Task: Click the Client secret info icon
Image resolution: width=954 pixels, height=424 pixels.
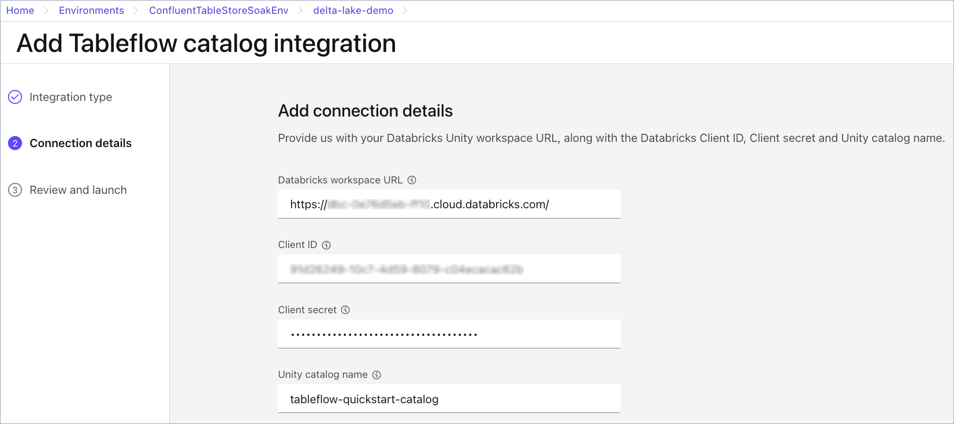Action: pyautogui.click(x=345, y=310)
